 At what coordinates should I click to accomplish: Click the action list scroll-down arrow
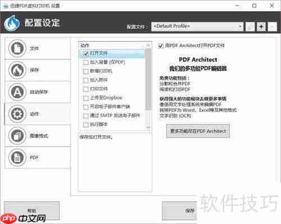(x=148, y=127)
